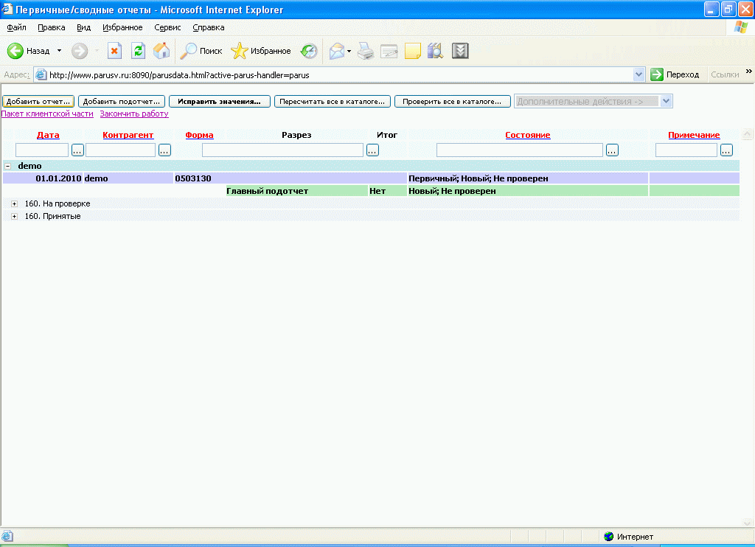Click the table scroll-up arrow
Screen dimensions: 755x547
click(747, 134)
